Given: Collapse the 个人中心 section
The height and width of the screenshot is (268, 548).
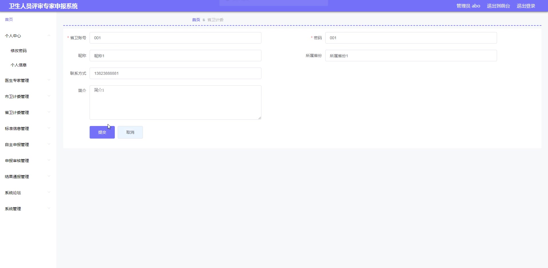Looking at the screenshot, I should point(28,36).
